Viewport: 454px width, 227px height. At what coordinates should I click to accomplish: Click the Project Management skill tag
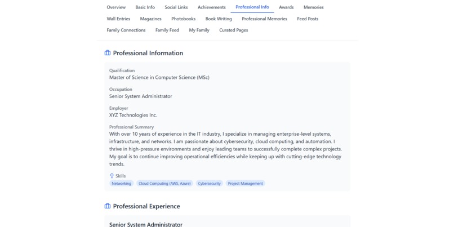pos(245,183)
